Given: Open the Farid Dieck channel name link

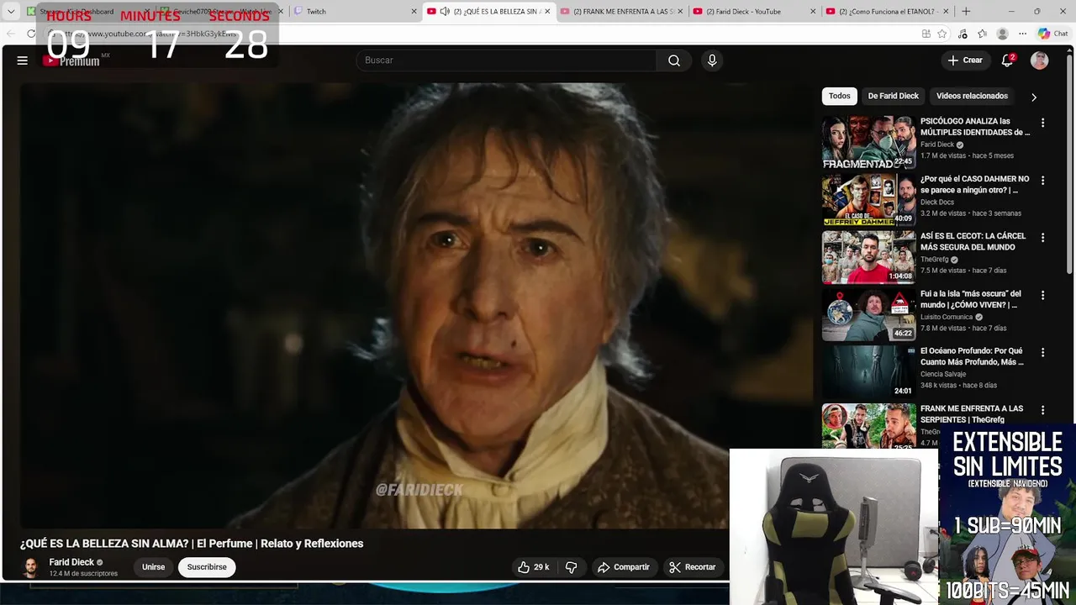Looking at the screenshot, I should point(71,562).
